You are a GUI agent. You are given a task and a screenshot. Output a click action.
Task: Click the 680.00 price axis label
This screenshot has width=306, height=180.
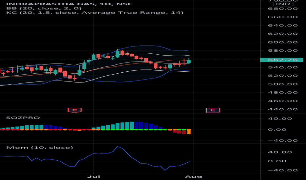tap(283, 9)
